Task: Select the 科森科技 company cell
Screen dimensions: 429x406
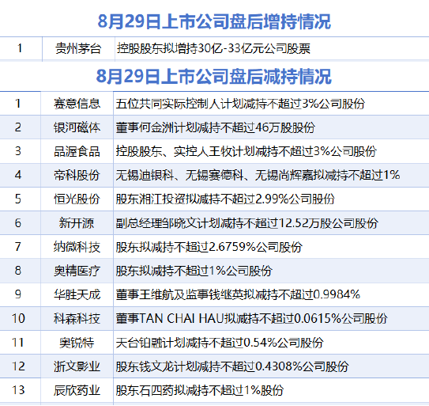Action: click(77, 319)
